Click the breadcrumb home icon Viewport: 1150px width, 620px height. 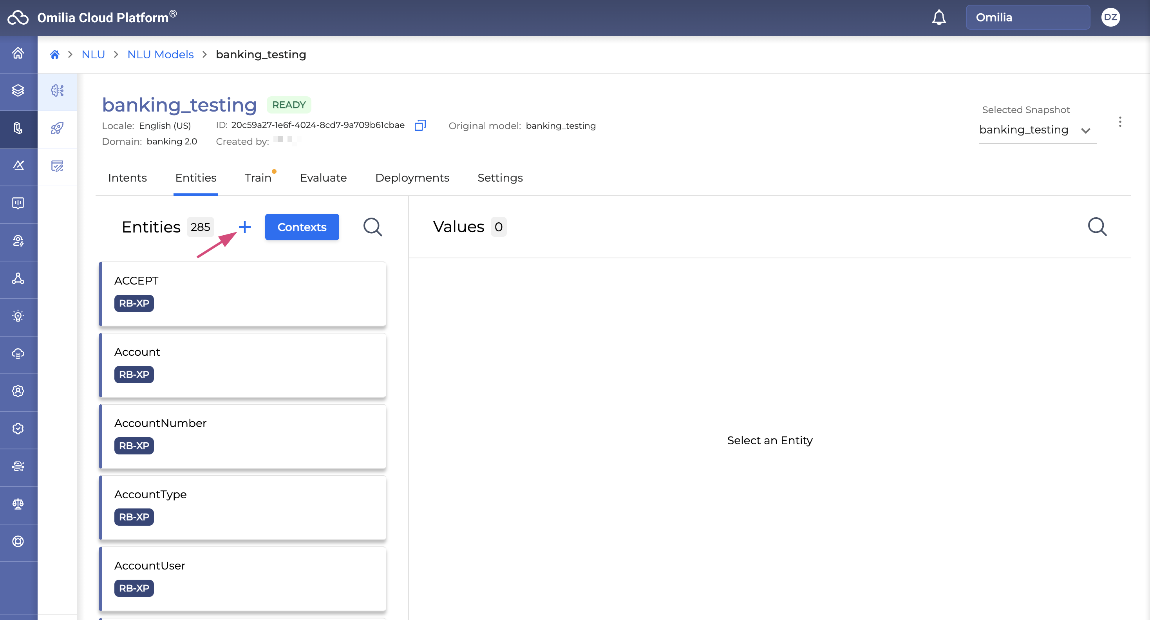click(54, 54)
